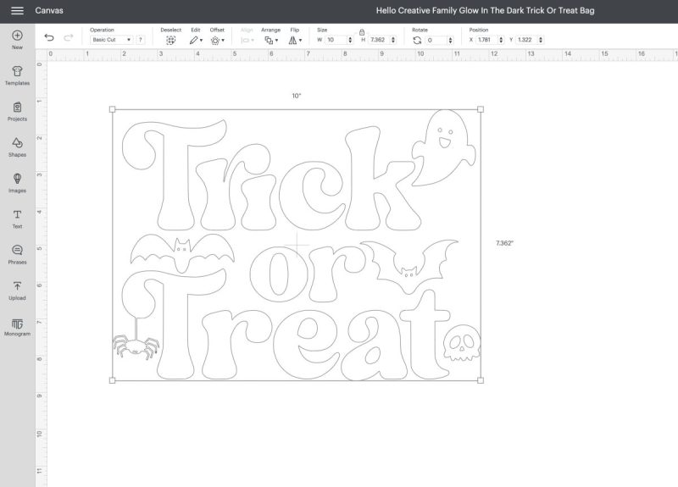Open the Operation Basic Cut dropdown

coord(111,40)
